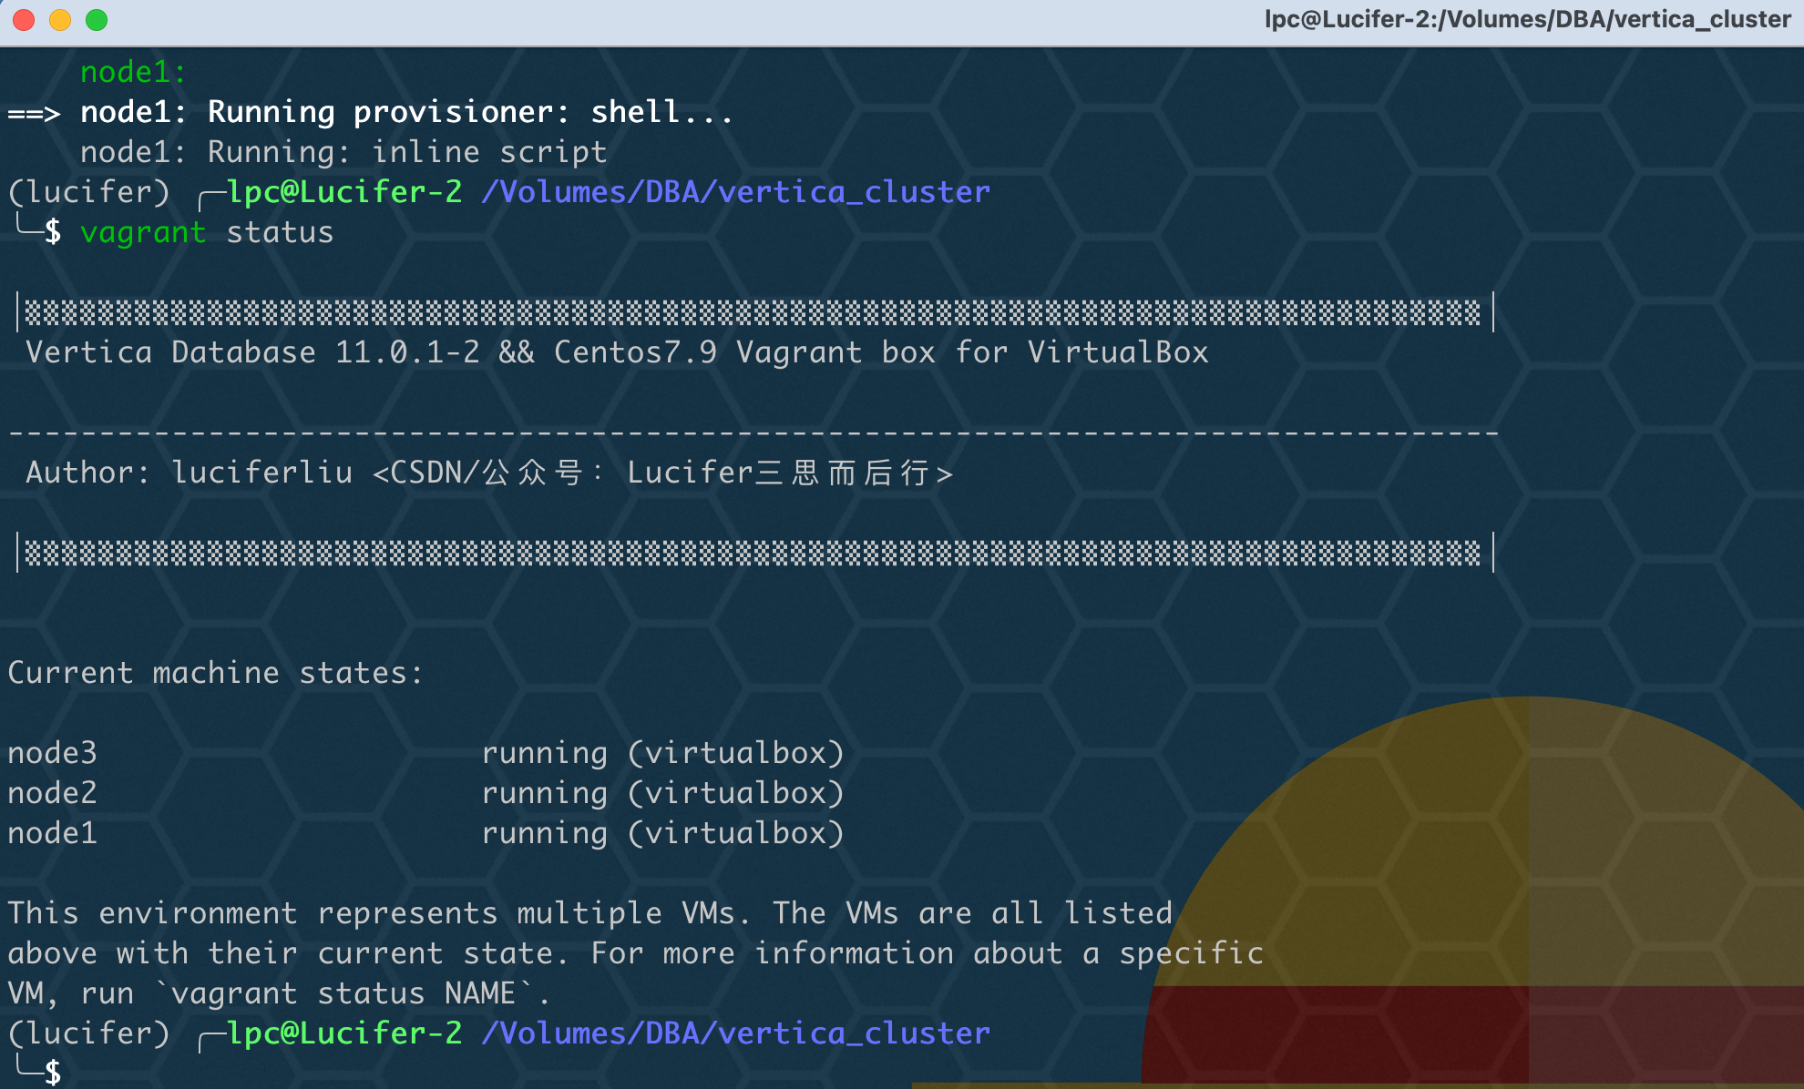Click the green 'node1:' text at top
1804x1089 pixels.
[133, 73]
